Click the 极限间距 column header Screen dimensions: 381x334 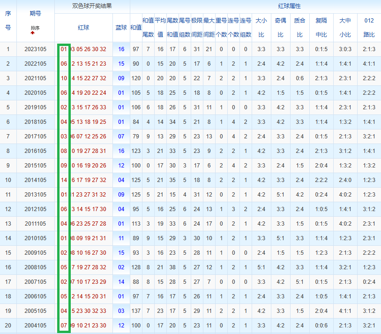(197, 28)
